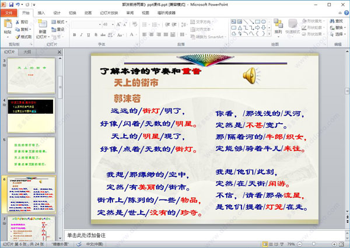Center-align the paragraph text
This screenshot has width=350, height=248.
pyautogui.click(x=152, y=34)
